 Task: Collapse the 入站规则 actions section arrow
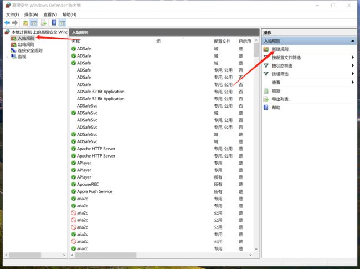[x=353, y=41]
